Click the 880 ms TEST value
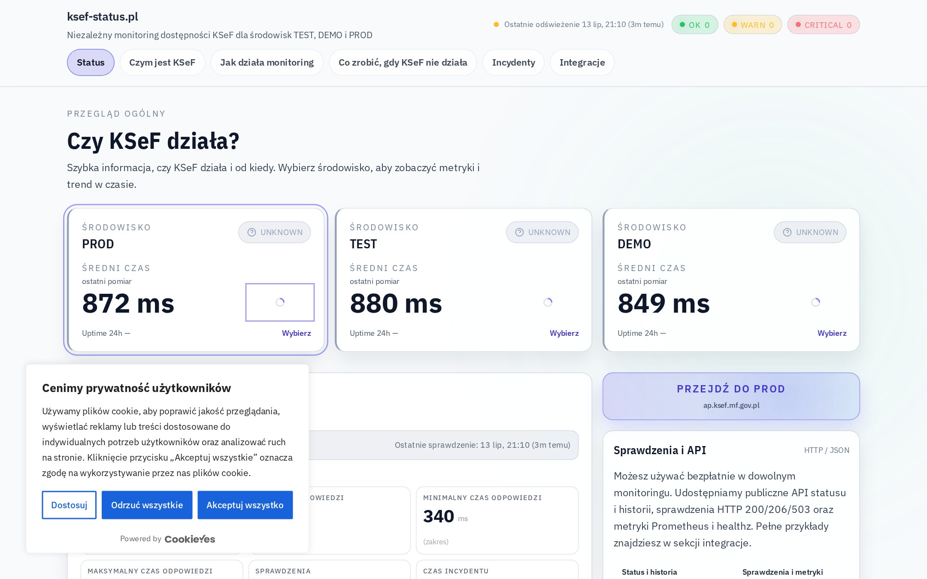The width and height of the screenshot is (927, 579). pyautogui.click(x=396, y=304)
